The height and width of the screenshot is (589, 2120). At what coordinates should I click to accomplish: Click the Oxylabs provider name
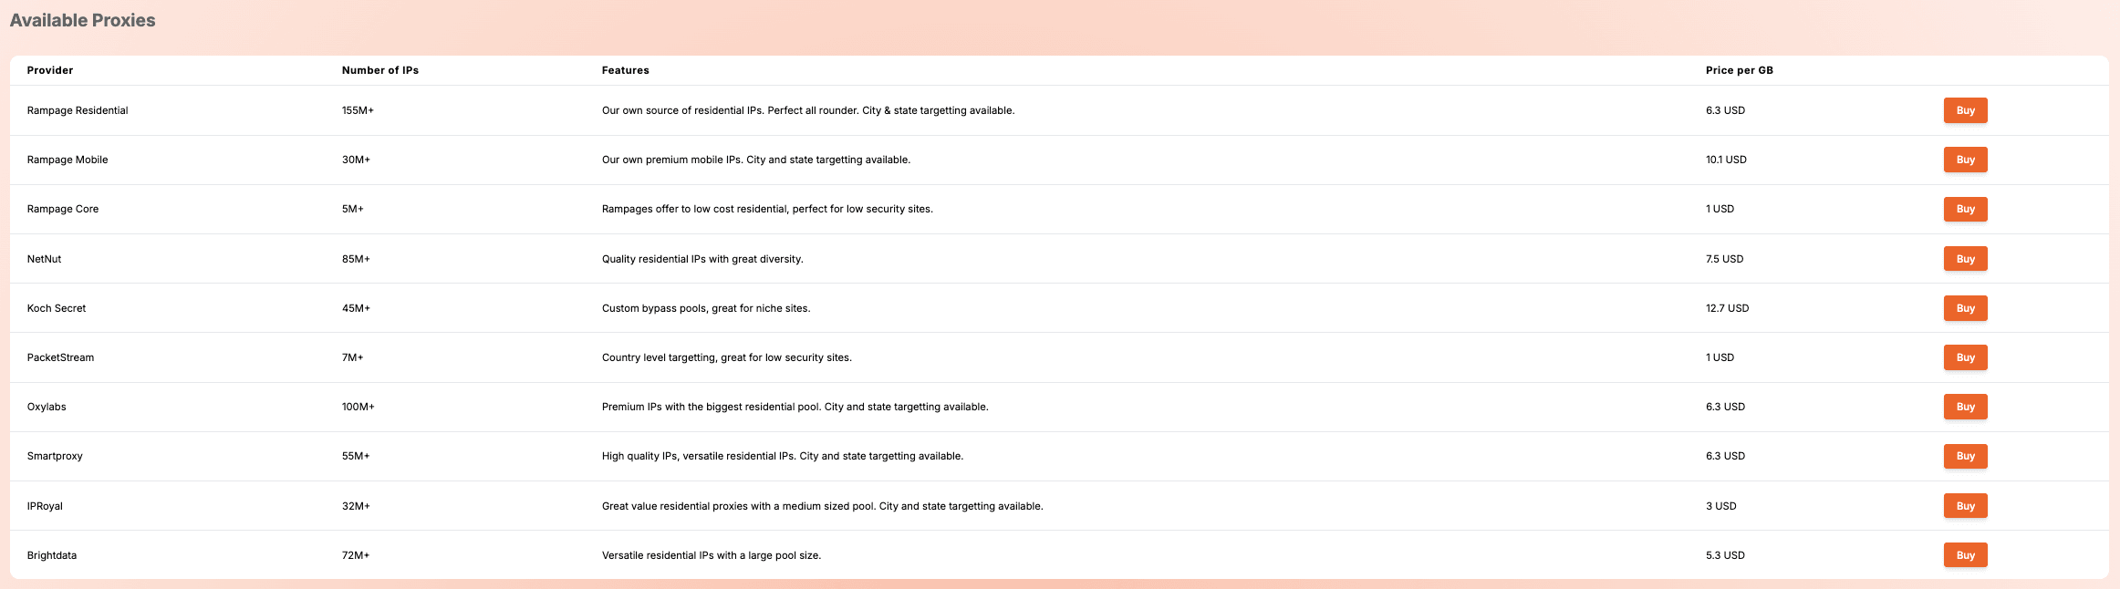47,407
